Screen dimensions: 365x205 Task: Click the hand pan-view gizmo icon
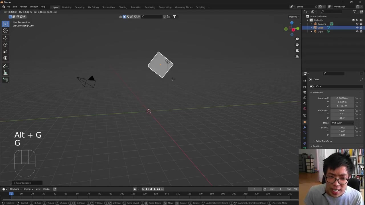click(x=297, y=45)
